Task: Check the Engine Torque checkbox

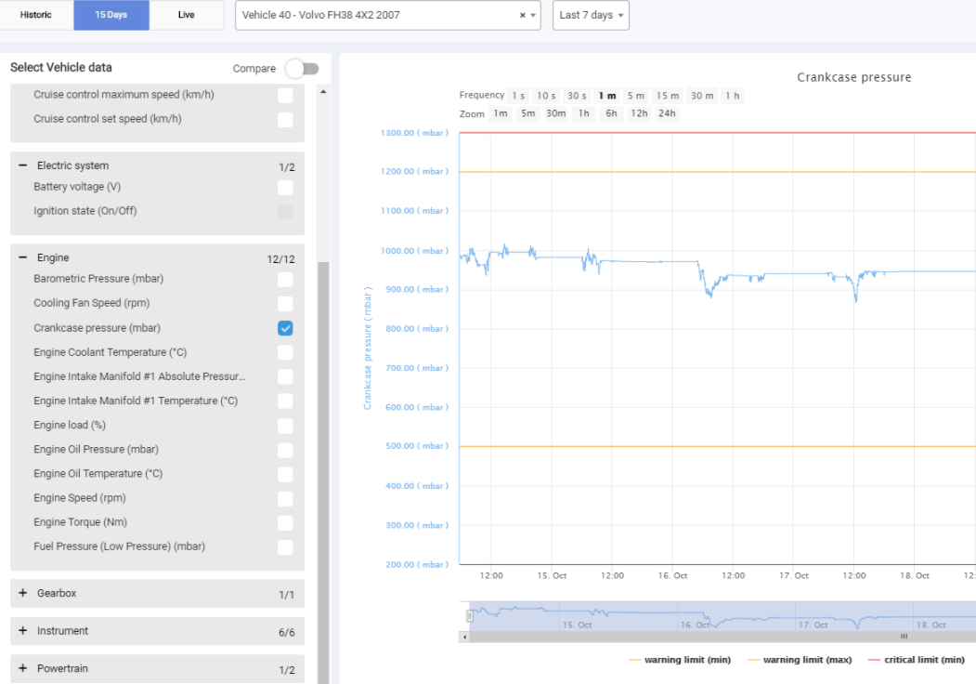Action: [285, 523]
